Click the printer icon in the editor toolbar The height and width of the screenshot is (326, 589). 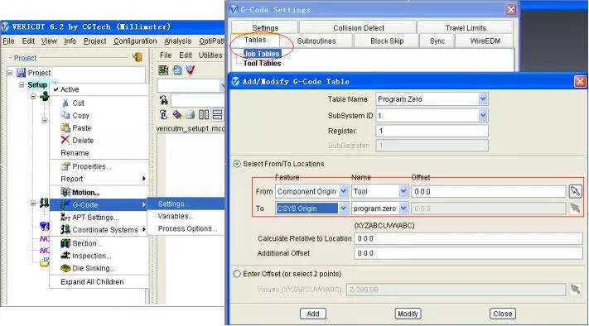(191, 114)
